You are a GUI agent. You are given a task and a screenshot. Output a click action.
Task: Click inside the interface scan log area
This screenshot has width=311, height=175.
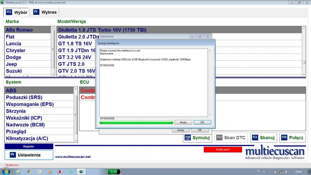click(x=154, y=83)
